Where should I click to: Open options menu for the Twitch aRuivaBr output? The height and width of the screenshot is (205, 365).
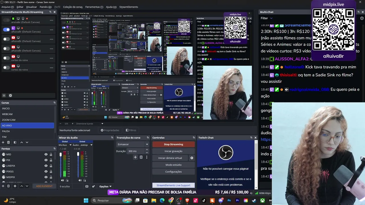(52, 30)
